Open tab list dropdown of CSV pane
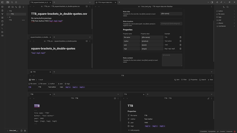 90,2
